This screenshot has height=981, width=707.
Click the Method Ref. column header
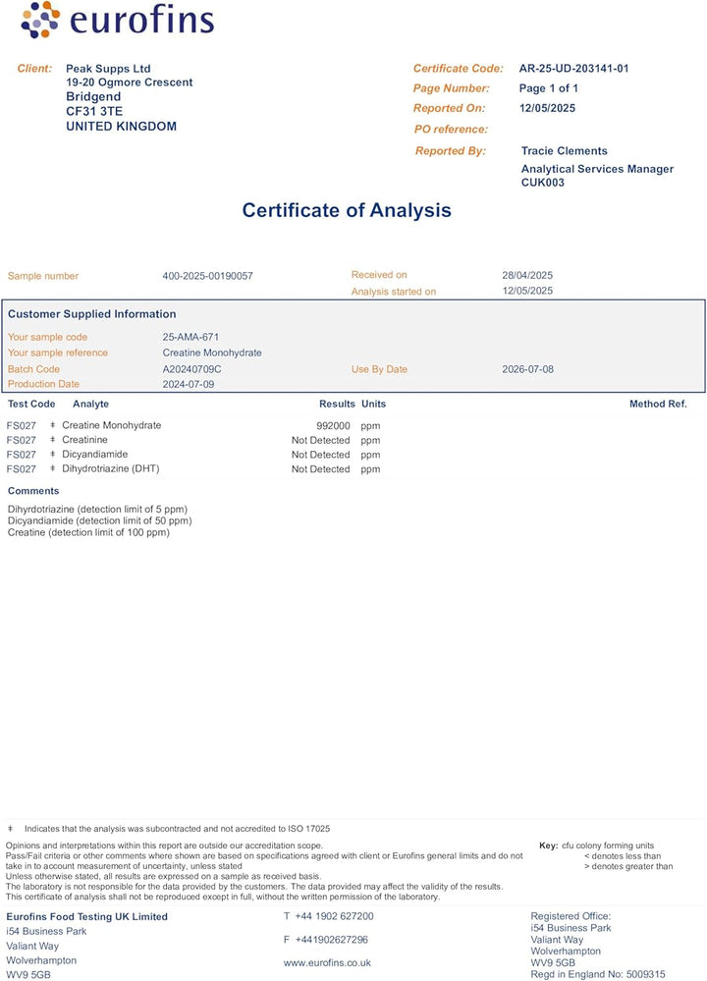click(658, 404)
